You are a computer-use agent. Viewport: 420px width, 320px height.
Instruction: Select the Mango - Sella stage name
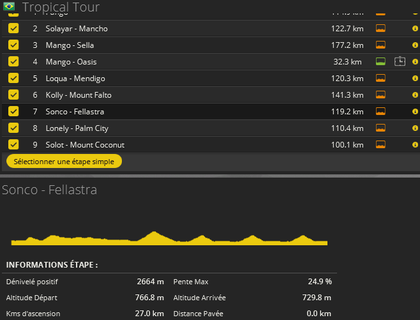click(70, 45)
